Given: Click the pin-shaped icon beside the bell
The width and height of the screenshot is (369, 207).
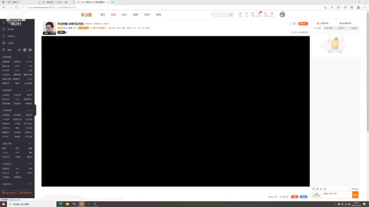Looking at the screenshot, I should pos(272,14).
